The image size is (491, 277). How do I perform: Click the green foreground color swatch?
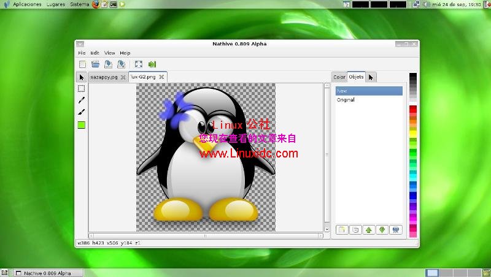pos(82,125)
